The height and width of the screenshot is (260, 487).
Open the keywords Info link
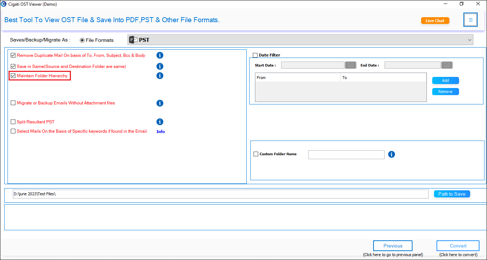160,132
